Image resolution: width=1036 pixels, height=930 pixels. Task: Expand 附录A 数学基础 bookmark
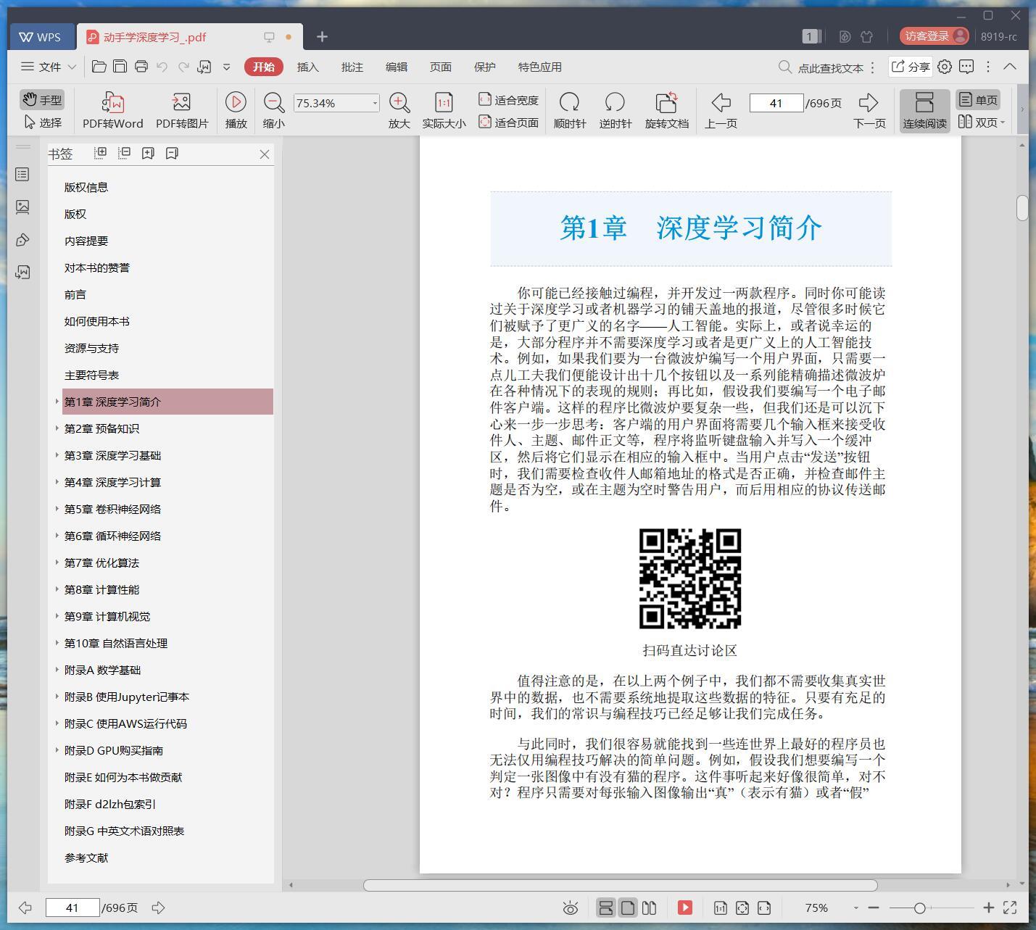[x=57, y=670]
